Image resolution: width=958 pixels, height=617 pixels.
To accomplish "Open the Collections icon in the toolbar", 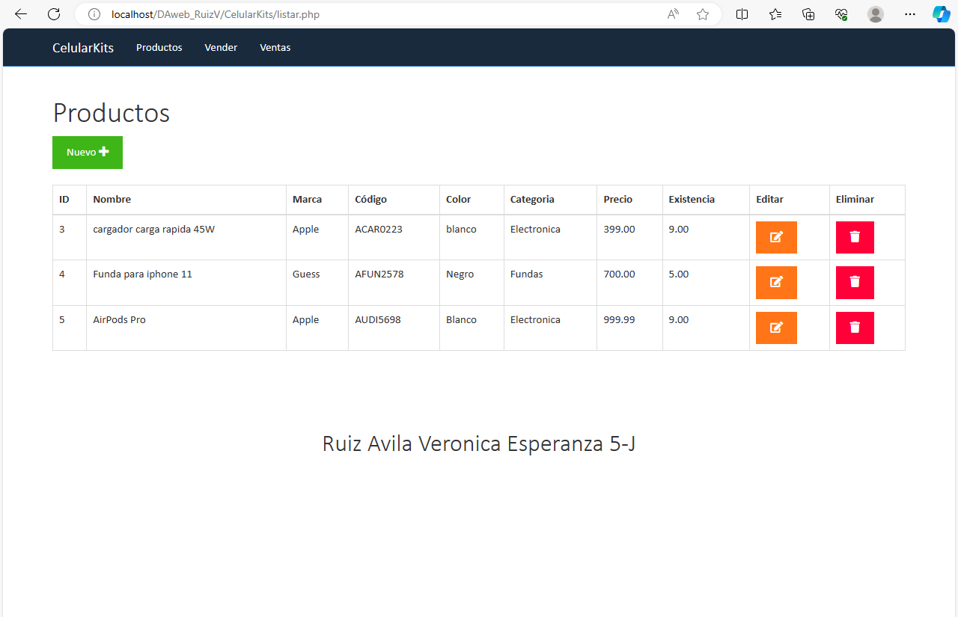I will (808, 13).
